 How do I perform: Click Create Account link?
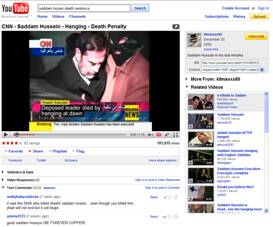pyautogui.click(x=235, y=8)
